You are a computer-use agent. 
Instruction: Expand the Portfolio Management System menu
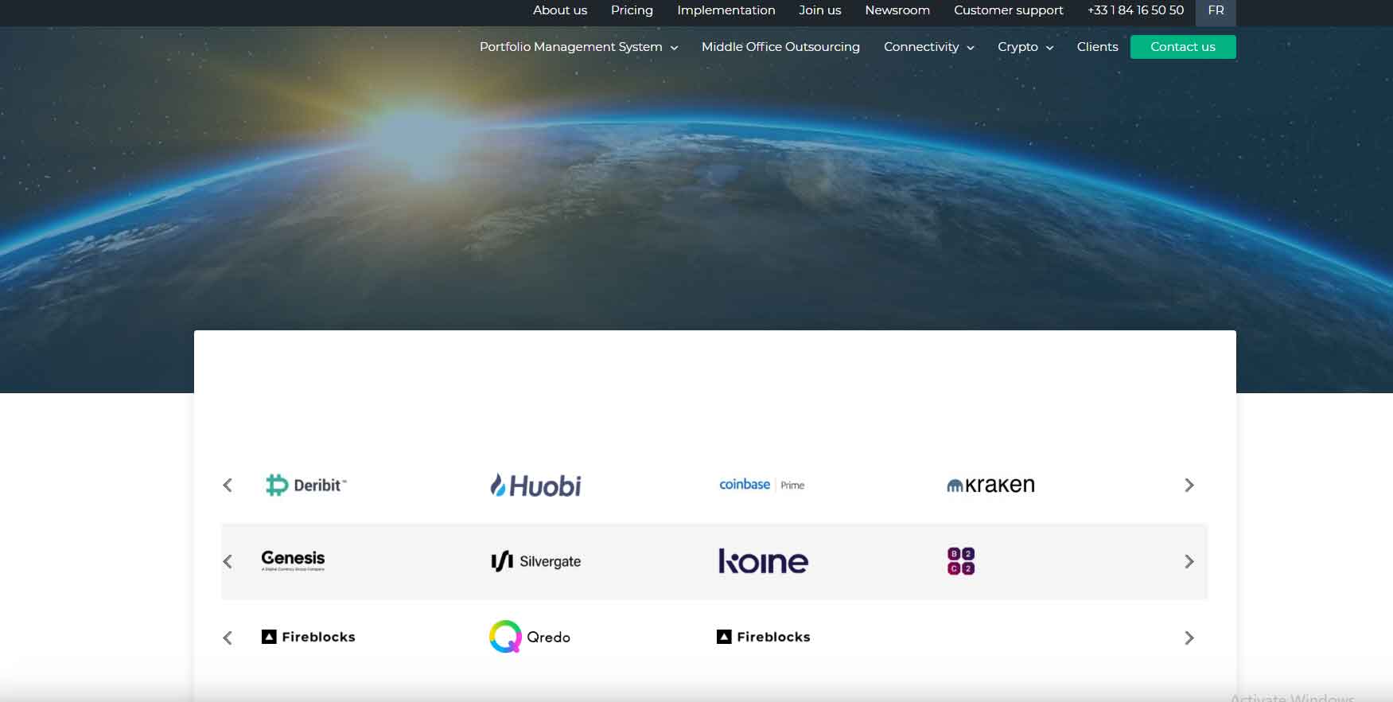[x=578, y=47]
